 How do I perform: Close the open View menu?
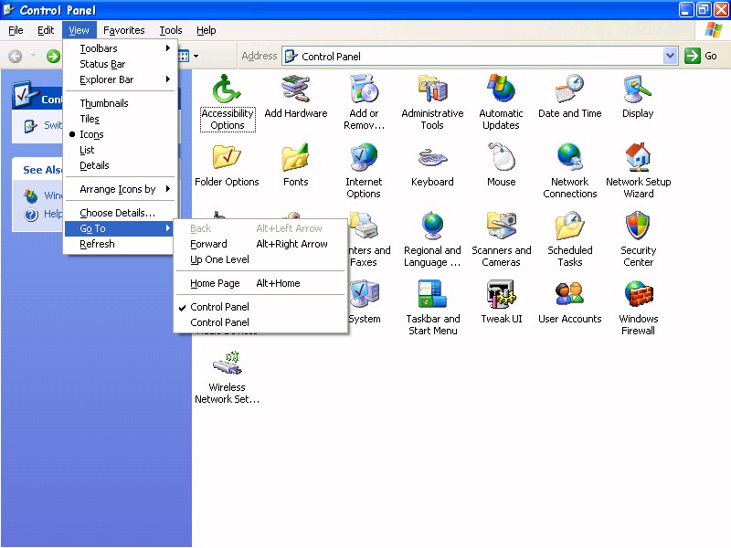[x=79, y=30]
